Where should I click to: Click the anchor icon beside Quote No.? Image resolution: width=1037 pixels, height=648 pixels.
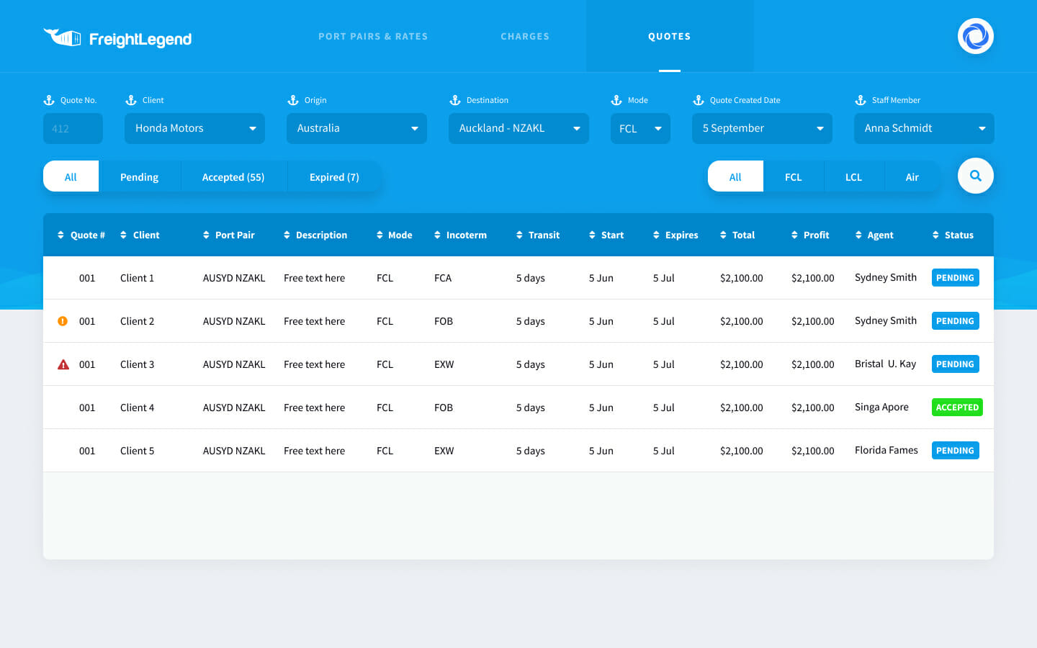pyautogui.click(x=48, y=100)
